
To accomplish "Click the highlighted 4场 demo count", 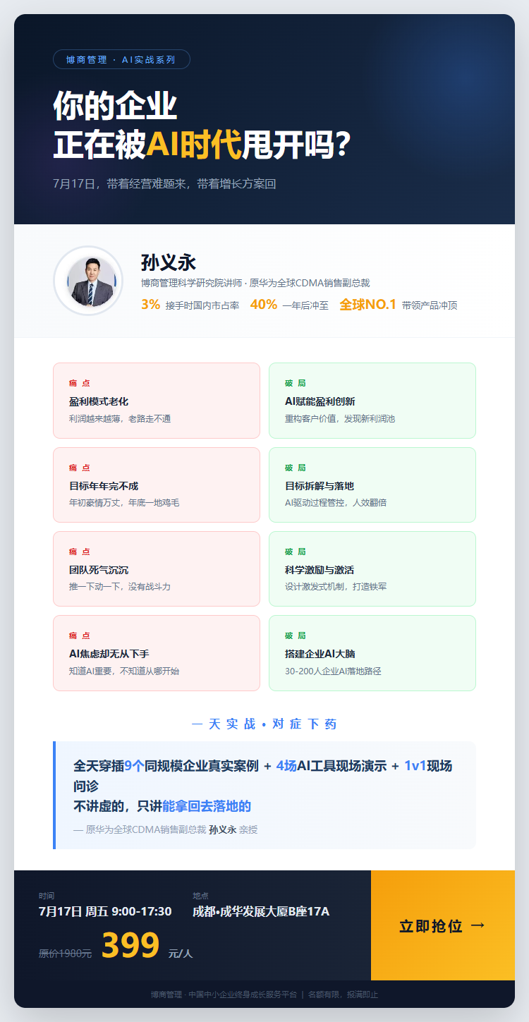I will point(286,765).
